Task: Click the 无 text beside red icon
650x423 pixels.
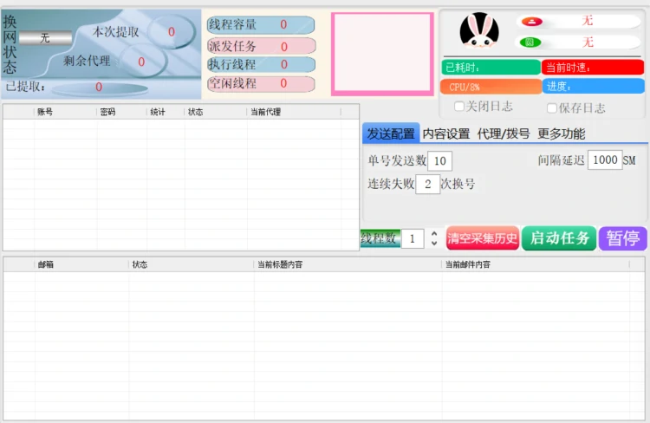Action: point(588,20)
